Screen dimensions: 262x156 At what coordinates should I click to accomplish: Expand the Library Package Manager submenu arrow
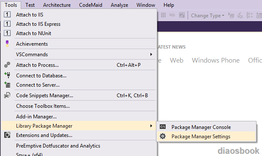(151, 126)
